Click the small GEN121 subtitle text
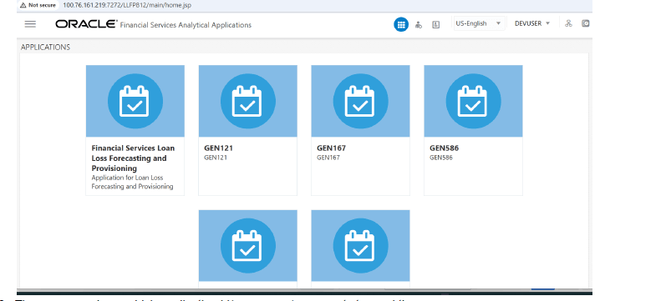 coord(216,158)
